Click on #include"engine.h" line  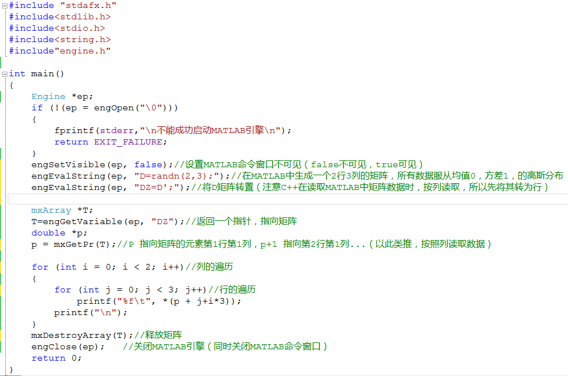click(60, 51)
